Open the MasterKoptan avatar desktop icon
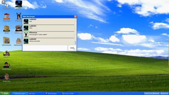 (7, 66)
